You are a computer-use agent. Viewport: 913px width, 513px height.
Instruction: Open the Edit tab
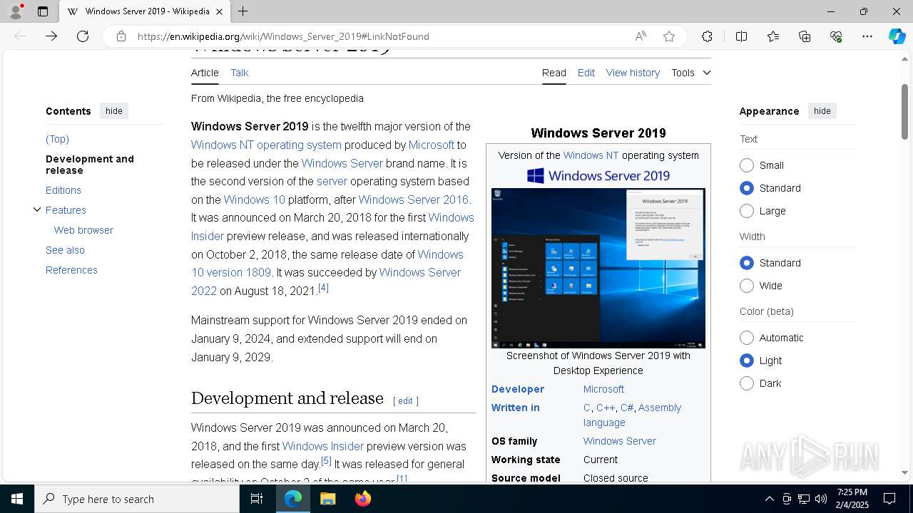click(x=586, y=73)
